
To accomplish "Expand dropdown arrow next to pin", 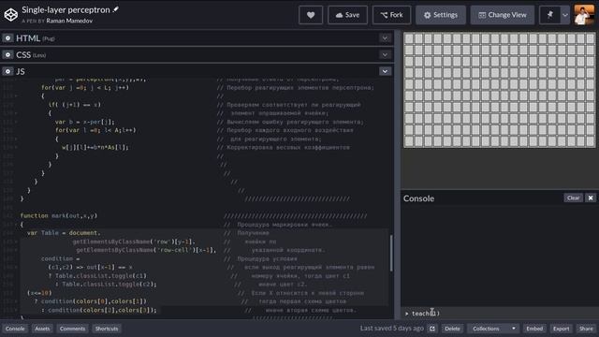I will pos(565,15).
